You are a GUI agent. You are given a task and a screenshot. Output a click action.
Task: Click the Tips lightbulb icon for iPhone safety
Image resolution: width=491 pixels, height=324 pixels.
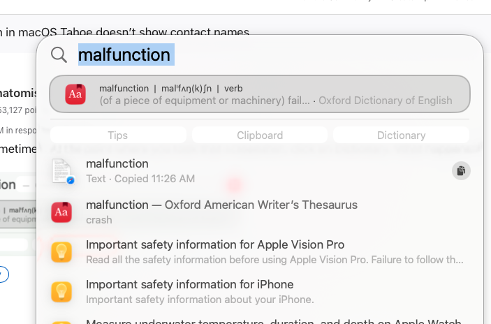point(61,292)
